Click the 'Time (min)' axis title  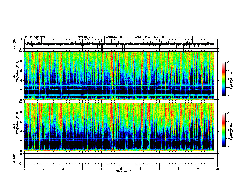tap(124, 171)
